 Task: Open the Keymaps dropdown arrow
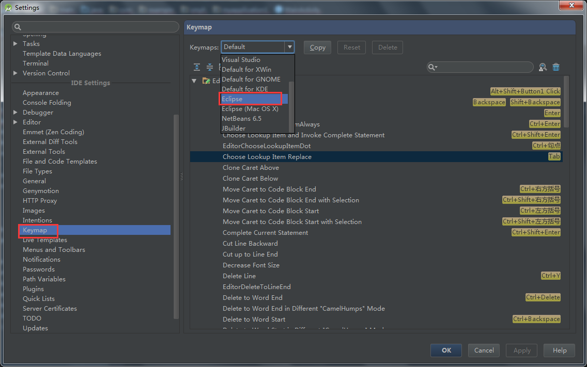[x=289, y=47]
